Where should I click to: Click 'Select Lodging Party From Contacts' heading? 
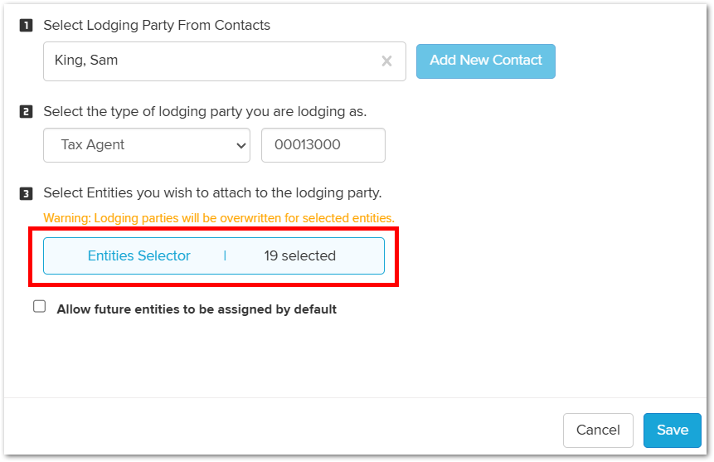157,25
